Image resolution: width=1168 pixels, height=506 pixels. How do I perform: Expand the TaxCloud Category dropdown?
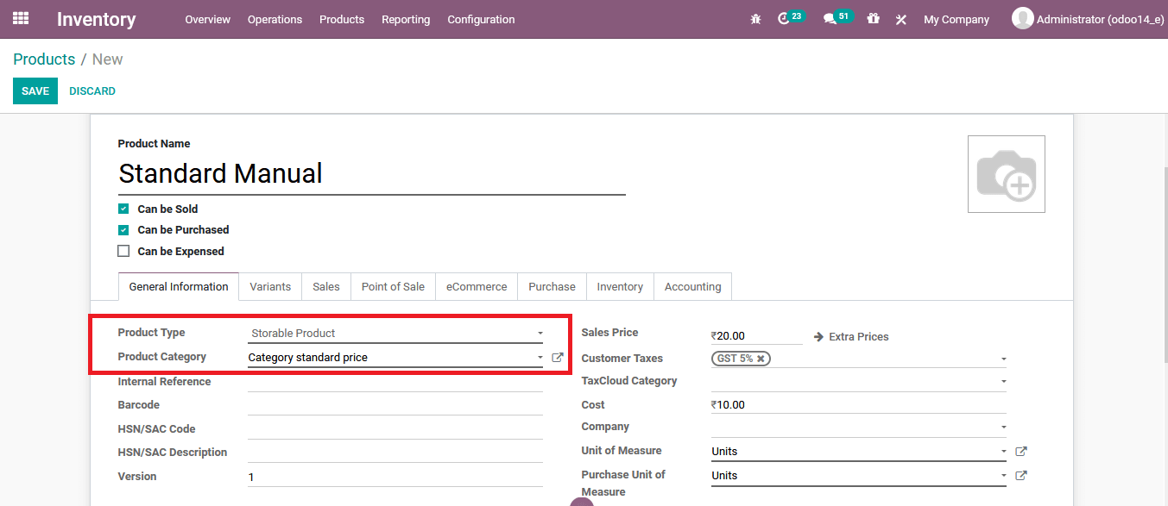coord(1003,381)
